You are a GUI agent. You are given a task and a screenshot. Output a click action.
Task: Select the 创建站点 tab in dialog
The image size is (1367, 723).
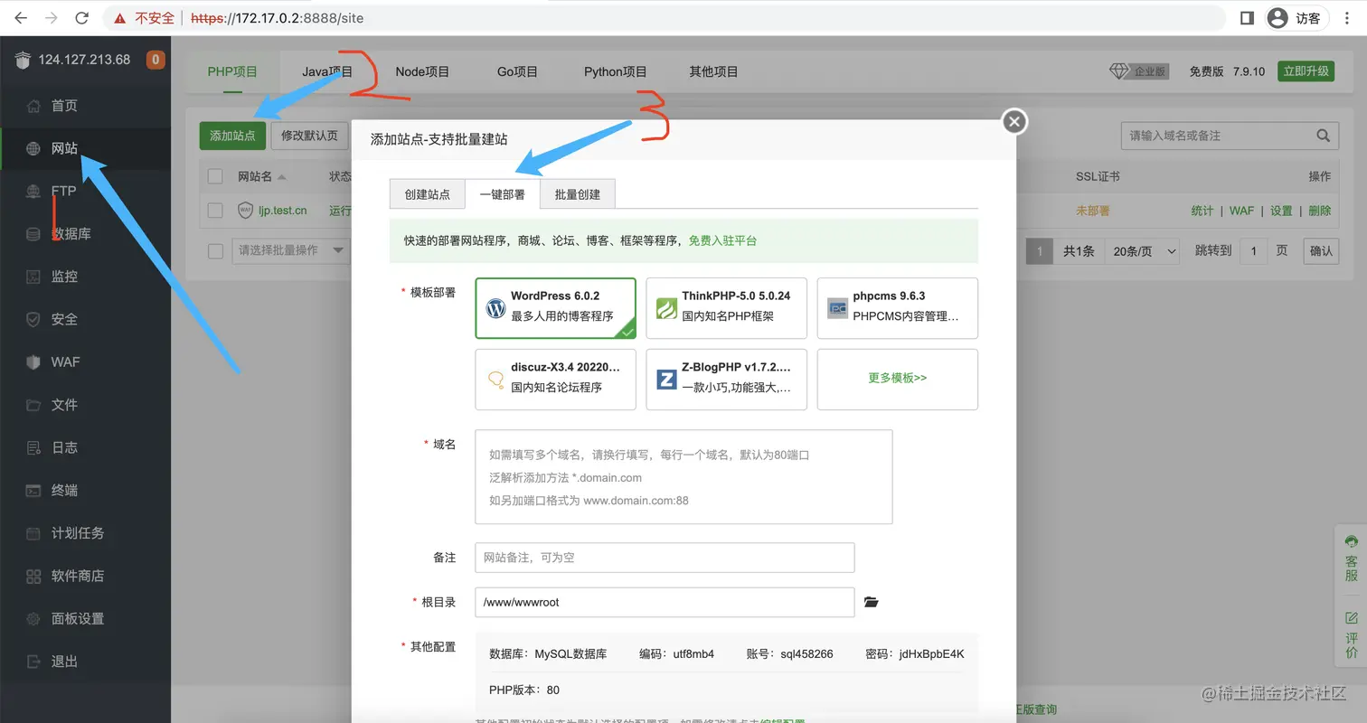coord(428,194)
